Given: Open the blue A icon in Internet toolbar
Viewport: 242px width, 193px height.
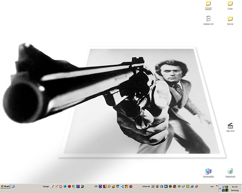Looking at the screenshot, I should pyautogui.click(x=166, y=186).
